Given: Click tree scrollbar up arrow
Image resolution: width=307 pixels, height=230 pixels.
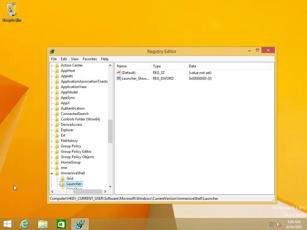Looking at the screenshot, I should click(110, 65).
